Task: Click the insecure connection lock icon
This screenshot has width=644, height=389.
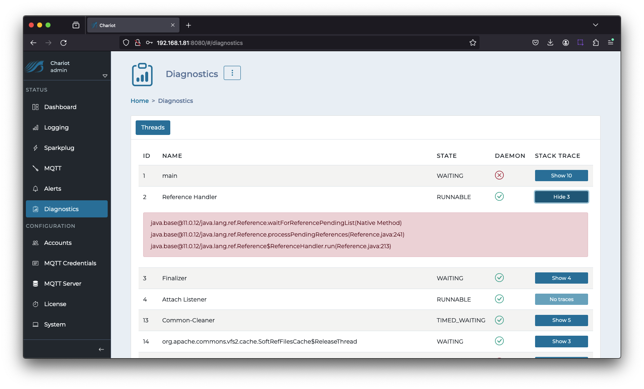Action: (138, 42)
